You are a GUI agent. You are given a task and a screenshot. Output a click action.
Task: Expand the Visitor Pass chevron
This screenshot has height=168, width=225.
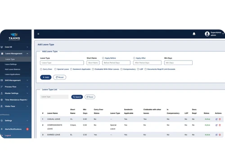pos(27,106)
